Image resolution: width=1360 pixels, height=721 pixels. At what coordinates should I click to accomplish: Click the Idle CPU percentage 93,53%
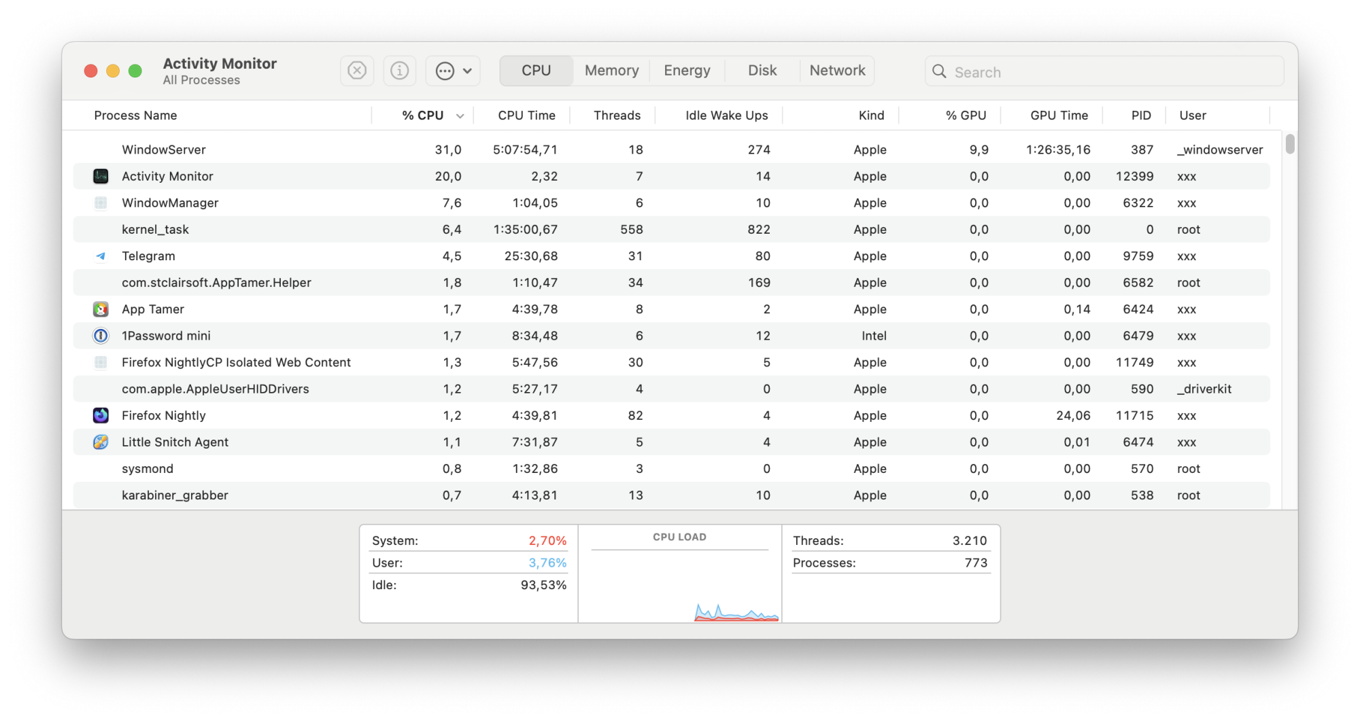point(543,585)
